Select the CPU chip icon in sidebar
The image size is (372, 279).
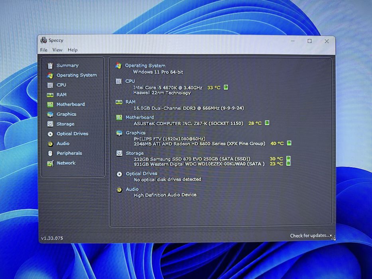tap(50, 85)
